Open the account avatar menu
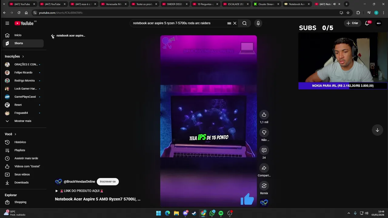This screenshot has height=218, width=388. click(379, 23)
